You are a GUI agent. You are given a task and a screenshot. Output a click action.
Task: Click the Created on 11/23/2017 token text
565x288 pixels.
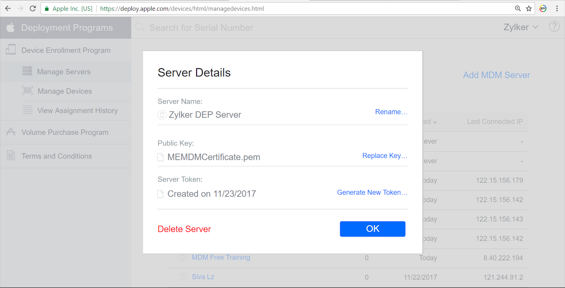(x=211, y=194)
